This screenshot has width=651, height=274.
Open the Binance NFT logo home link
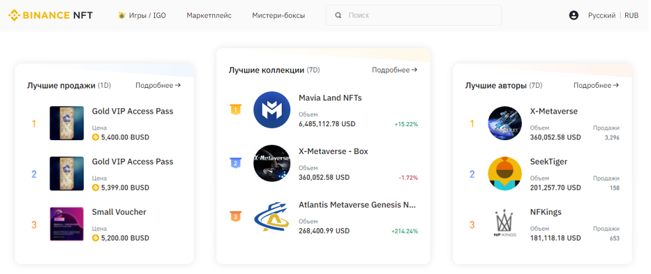(x=51, y=15)
